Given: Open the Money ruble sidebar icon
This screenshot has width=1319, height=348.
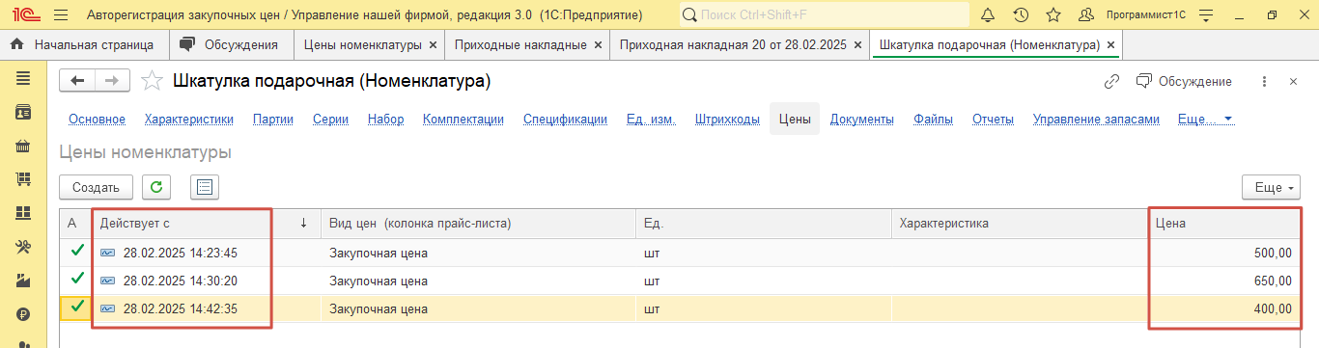Looking at the screenshot, I should (x=23, y=313).
